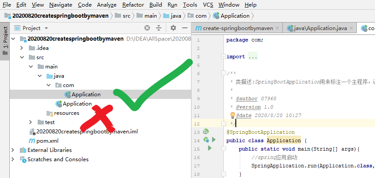
Task: Open the View menu
Action: [x=38, y=5]
